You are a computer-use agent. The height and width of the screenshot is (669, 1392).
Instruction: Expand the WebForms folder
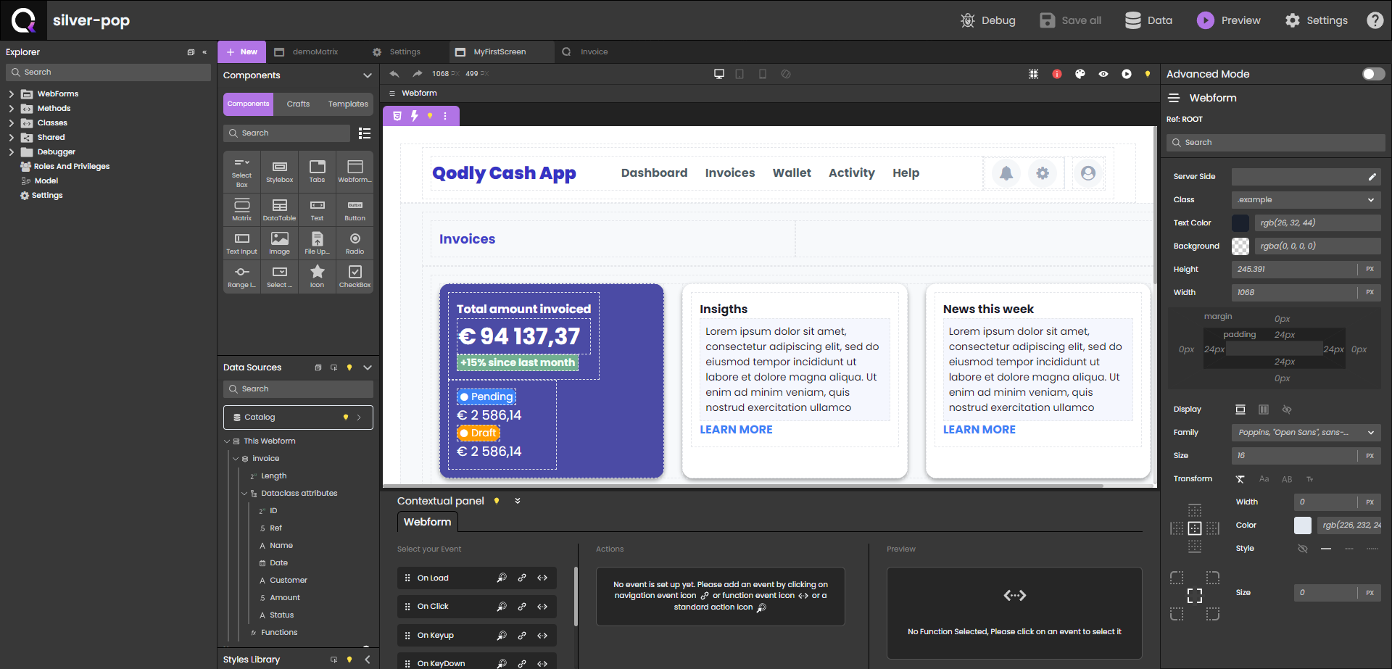pos(11,94)
